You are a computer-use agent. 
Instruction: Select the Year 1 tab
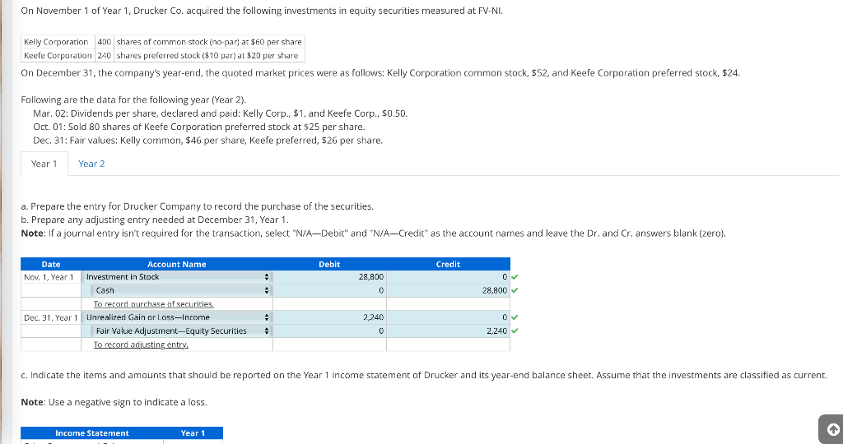click(44, 164)
